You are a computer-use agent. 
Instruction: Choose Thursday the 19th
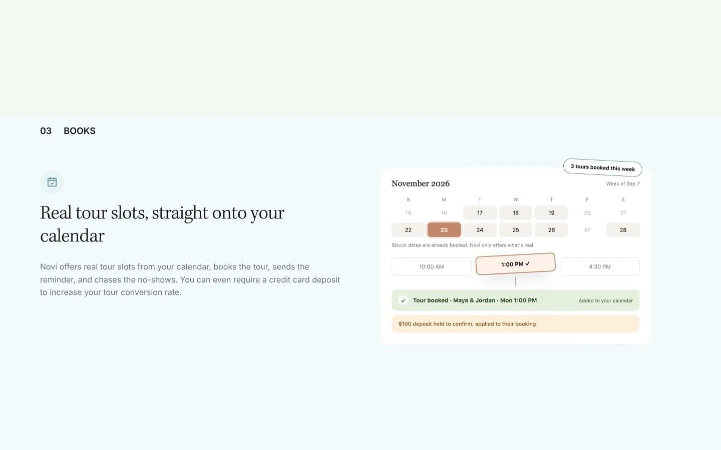[551, 213]
